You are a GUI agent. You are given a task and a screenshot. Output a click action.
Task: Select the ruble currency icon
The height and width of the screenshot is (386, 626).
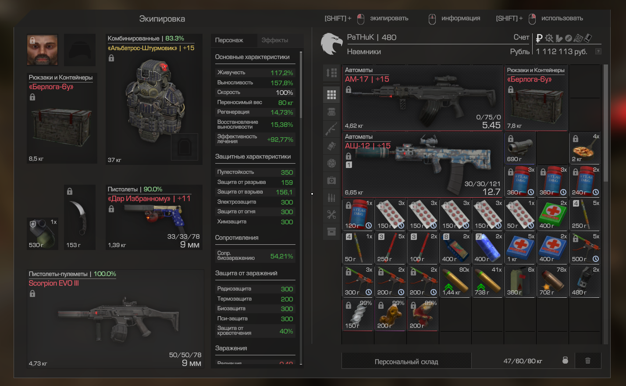point(539,38)
